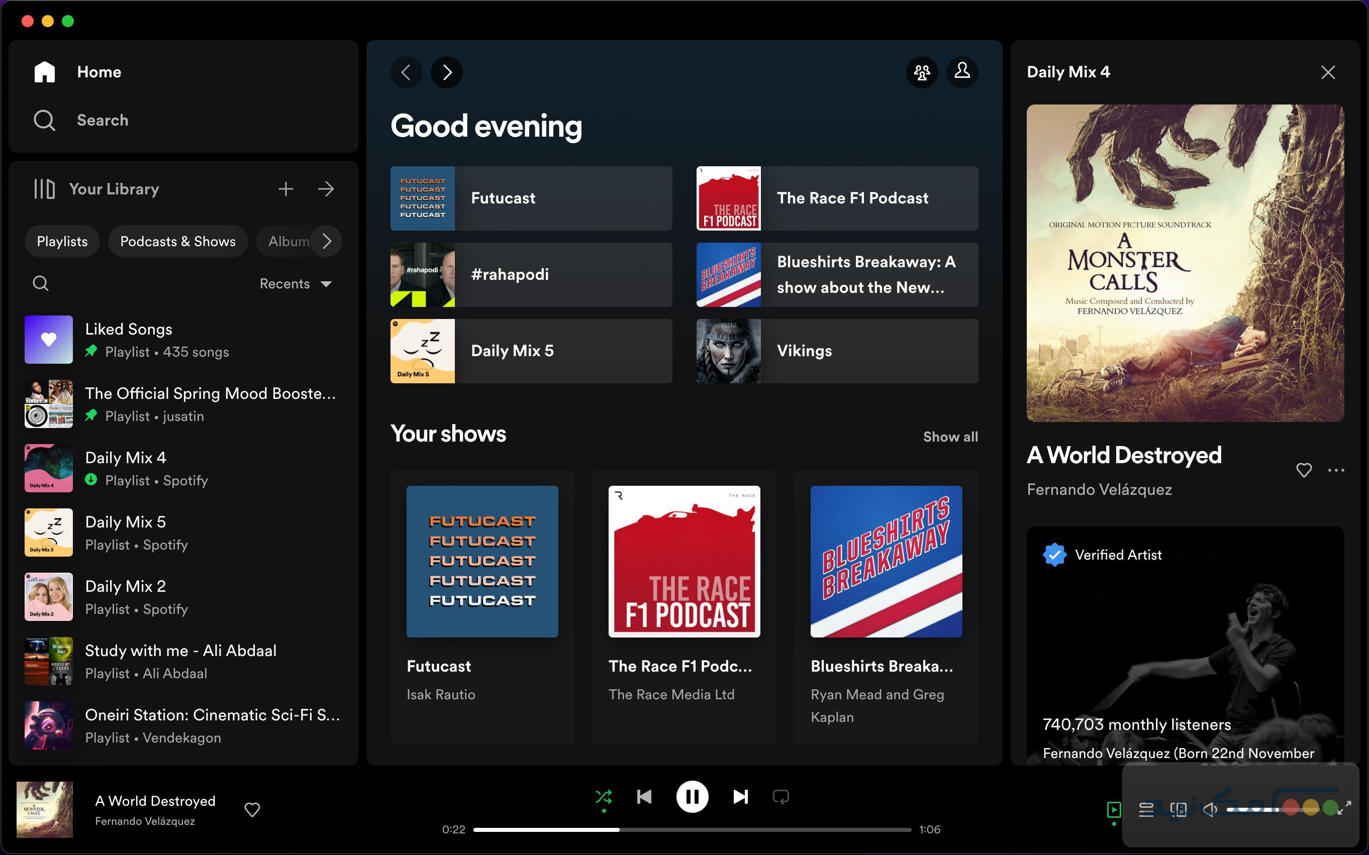Select the Playlists filter chip
Screen dimensions: 1369x855
pos(62,241)
